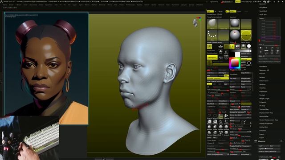
Task: Click the yellow Menus button at top
Action: click(x=238, y=2)
